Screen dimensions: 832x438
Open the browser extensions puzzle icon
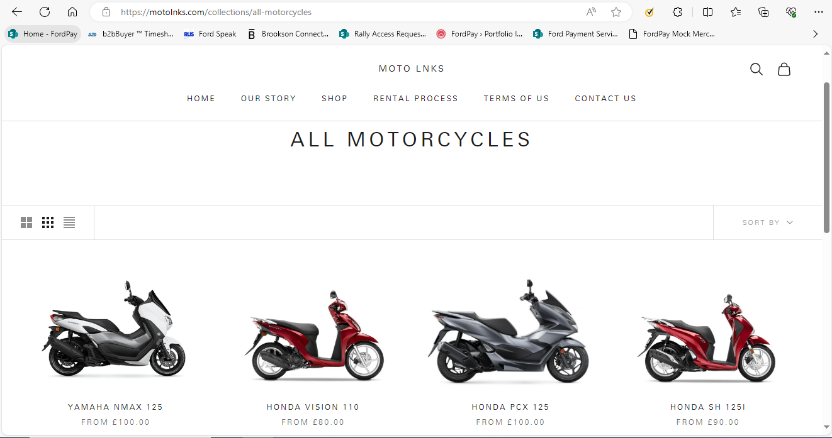pos(677,12)
